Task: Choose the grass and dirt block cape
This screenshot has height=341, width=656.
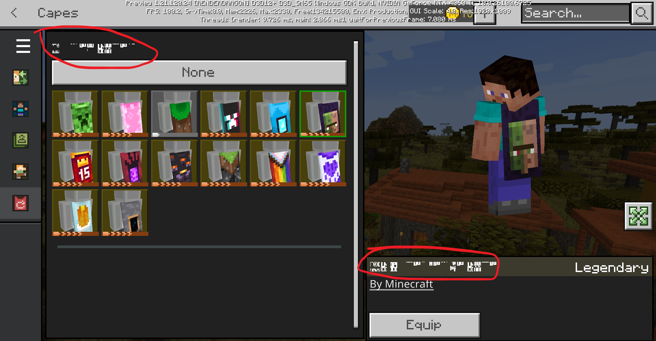Action: [224, 163]
